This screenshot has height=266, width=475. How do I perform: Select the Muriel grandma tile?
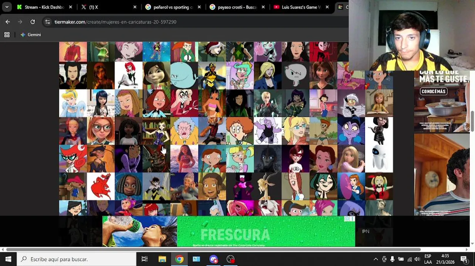[184, 131]
